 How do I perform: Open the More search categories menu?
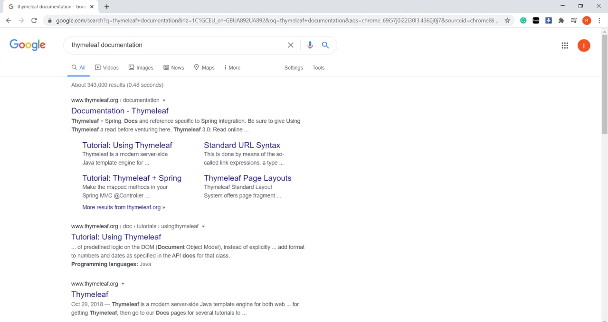[x=232, y=68]
